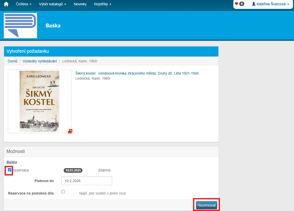Screen dimensions: 294x211
Task: Expand the Výběr katalogů menu
Action: pyautogui.click(x=53, y=4)
